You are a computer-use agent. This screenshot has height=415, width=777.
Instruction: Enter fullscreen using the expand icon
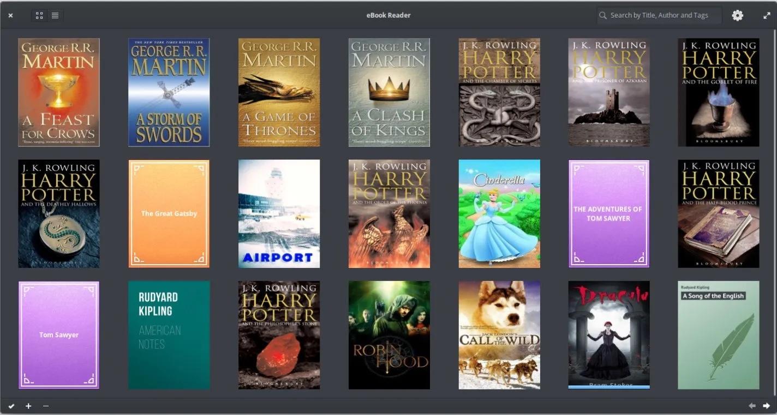click(x=766, y=15)
